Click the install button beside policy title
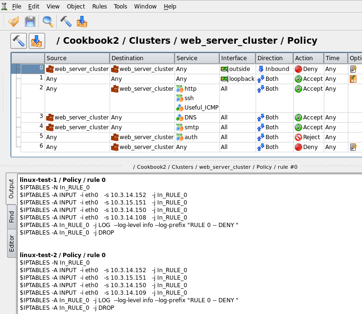This screenshot has height=314, width=362. click(37, 41)
